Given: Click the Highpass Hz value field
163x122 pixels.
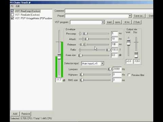Looking at the screenshot, I should pyautogui.click(x=117, y=75).
